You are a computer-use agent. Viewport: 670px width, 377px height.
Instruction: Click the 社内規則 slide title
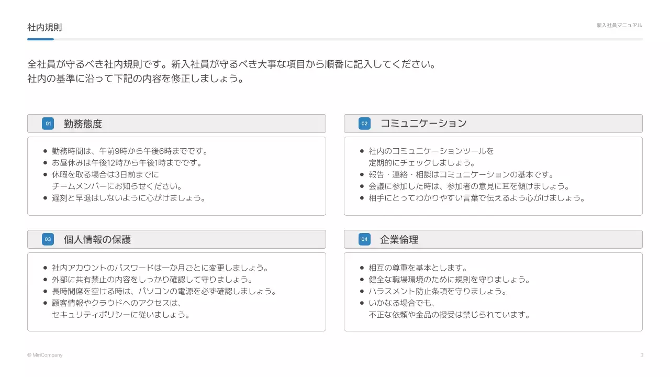(44, 27)
